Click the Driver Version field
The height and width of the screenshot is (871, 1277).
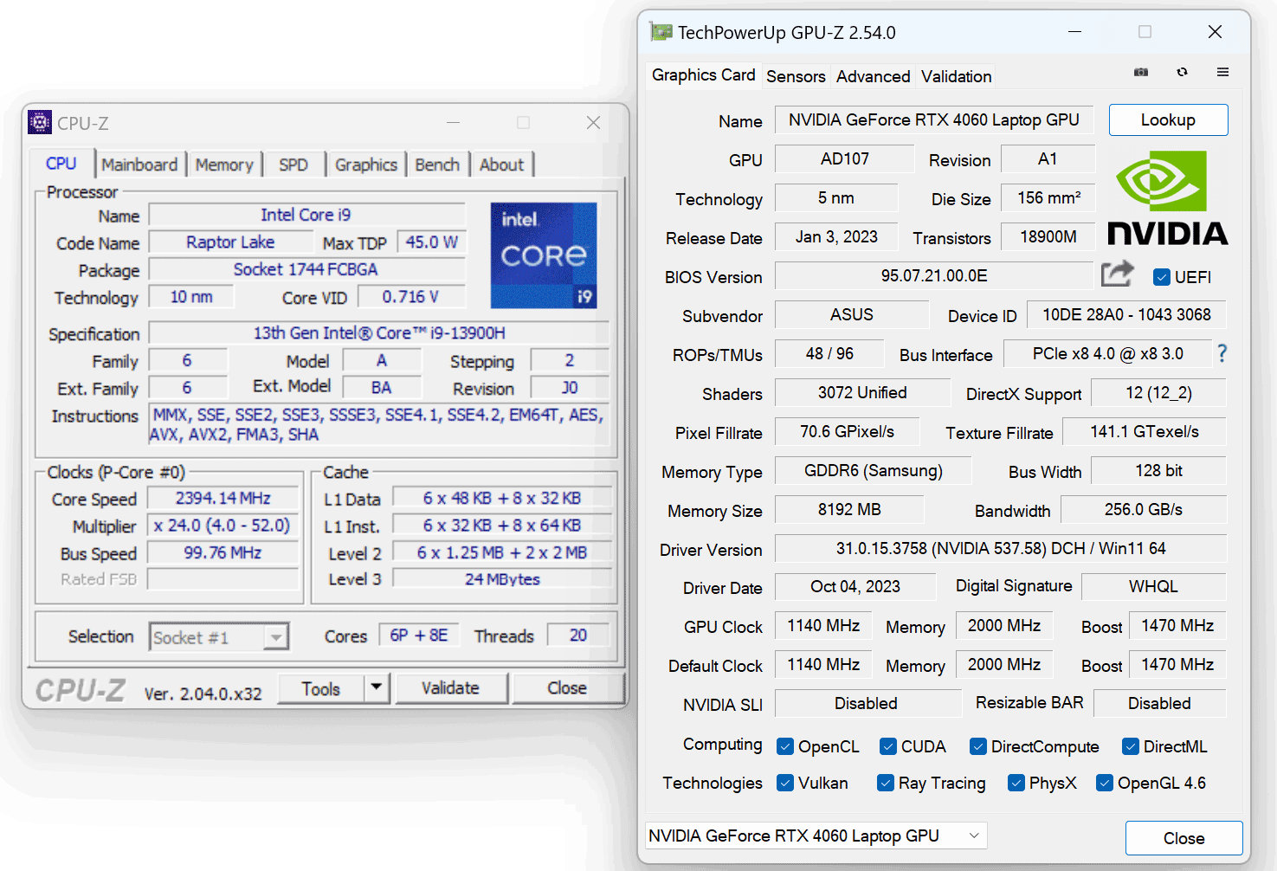1000,549
